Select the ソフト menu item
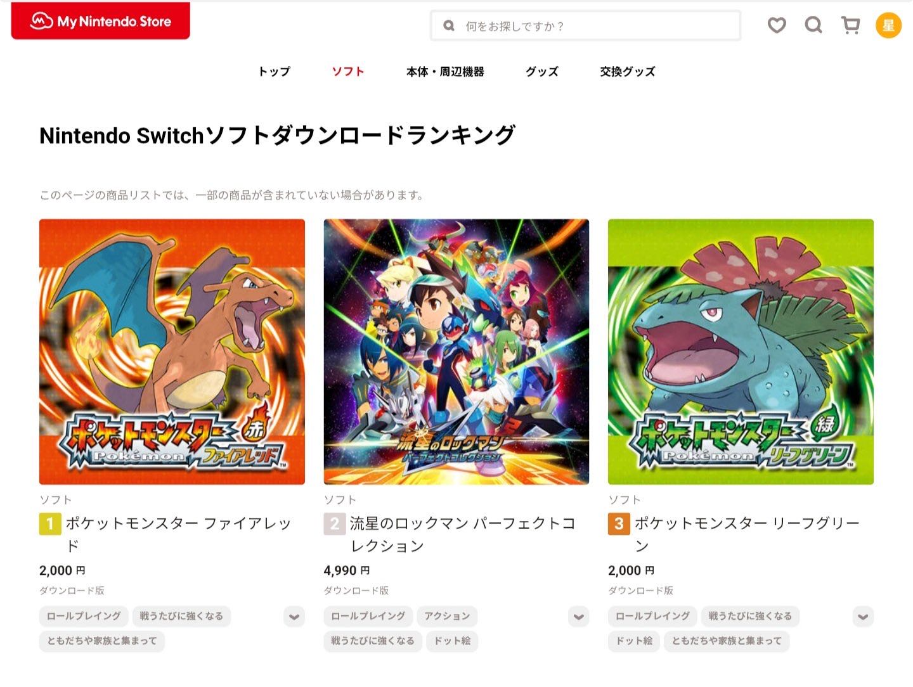The height and width of the screenshot is (687, 913). tap(348, 72)
